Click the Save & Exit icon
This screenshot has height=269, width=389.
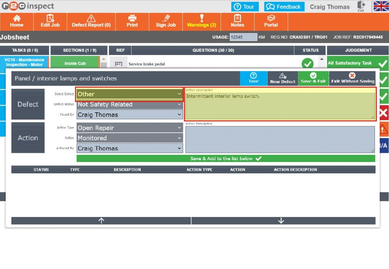point(313,78)
